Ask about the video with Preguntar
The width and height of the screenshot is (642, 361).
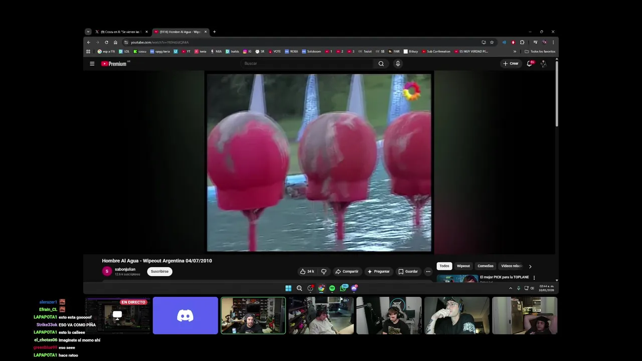378,271
